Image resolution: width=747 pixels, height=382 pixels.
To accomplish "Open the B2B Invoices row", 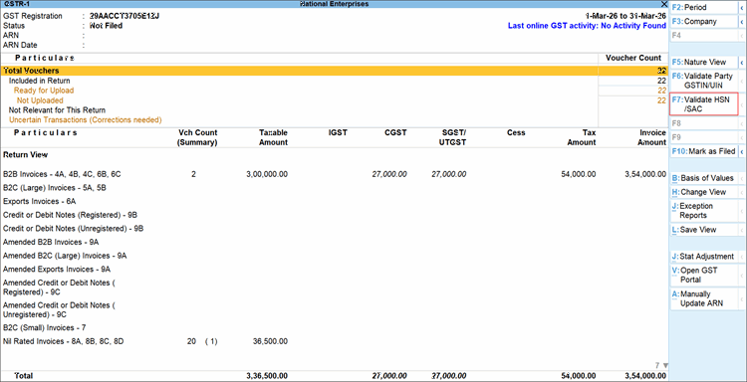I will (334, 175).
